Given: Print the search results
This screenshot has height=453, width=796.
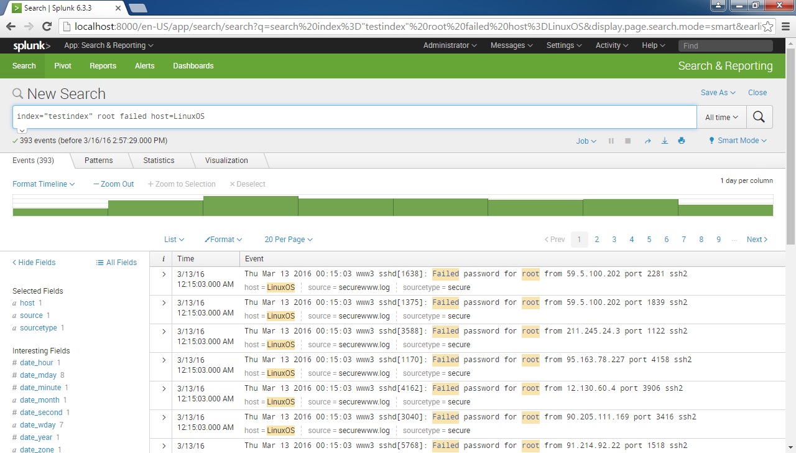Looking at the screenshot, I should coord(681,141).
